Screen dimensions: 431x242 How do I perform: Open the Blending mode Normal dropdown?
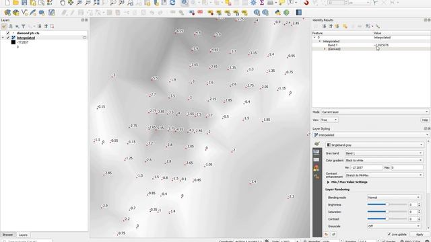(x=393, y=197)
